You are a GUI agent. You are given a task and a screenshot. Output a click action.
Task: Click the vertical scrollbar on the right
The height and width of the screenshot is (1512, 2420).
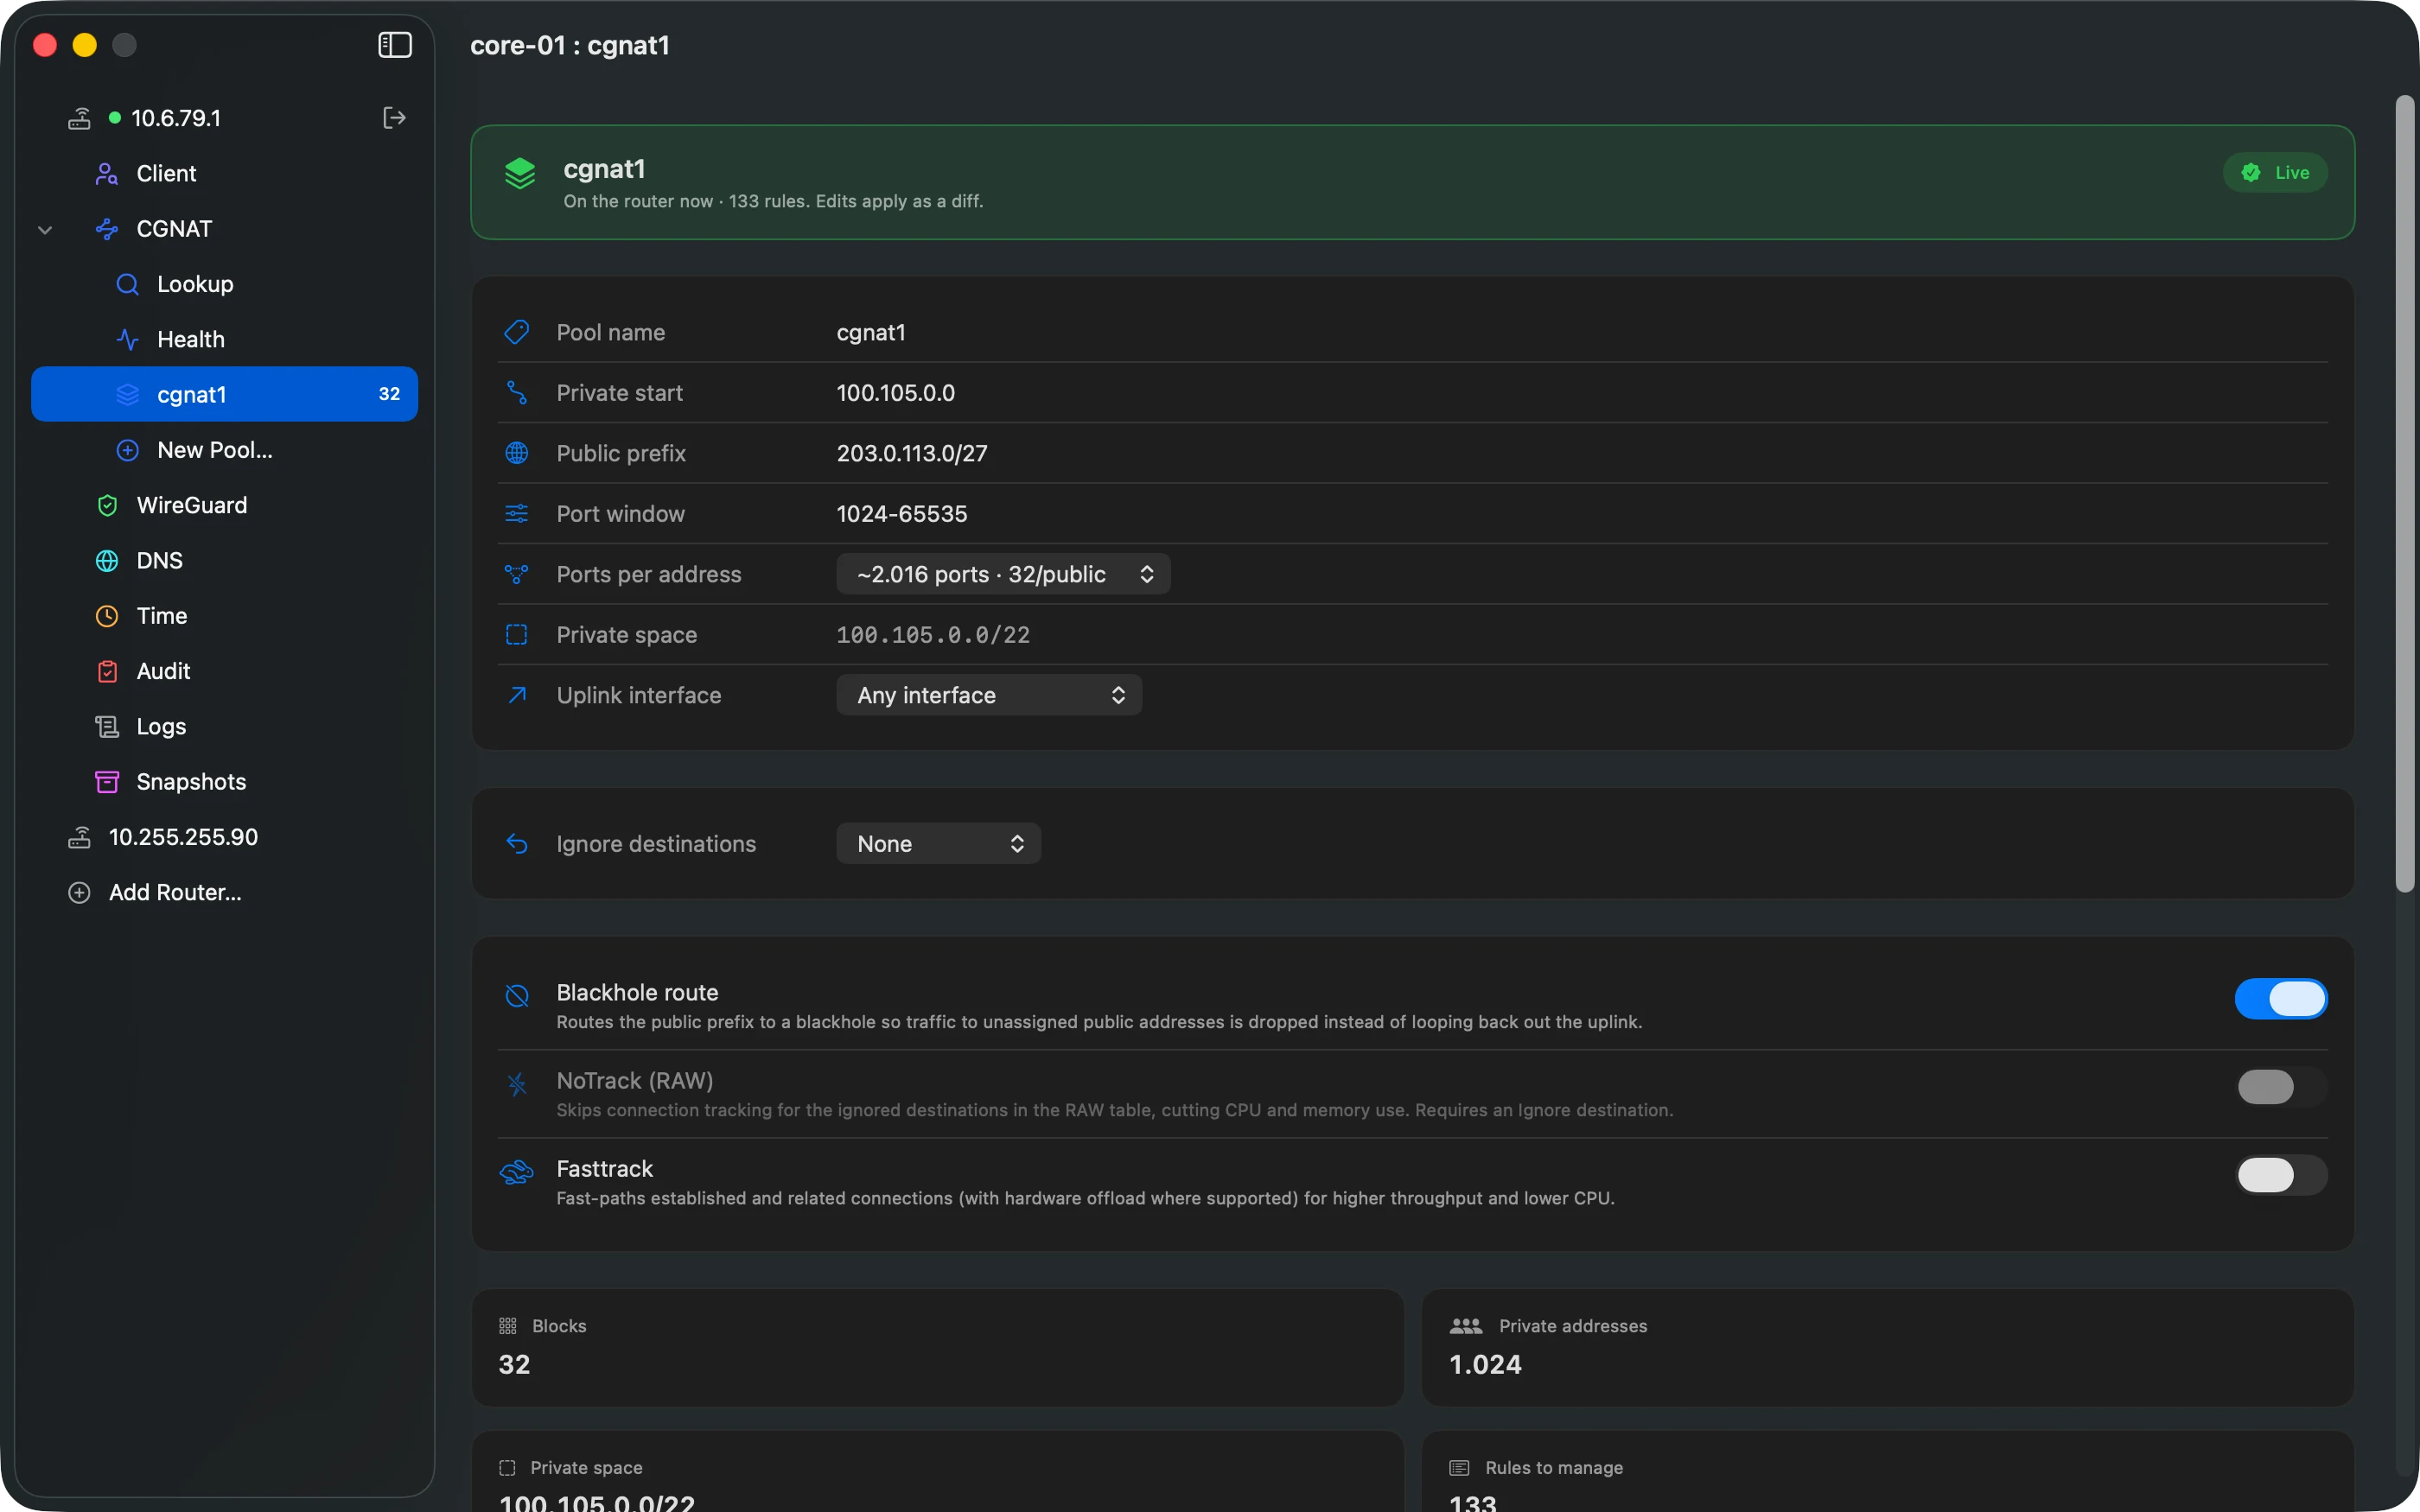[2405, 494]
